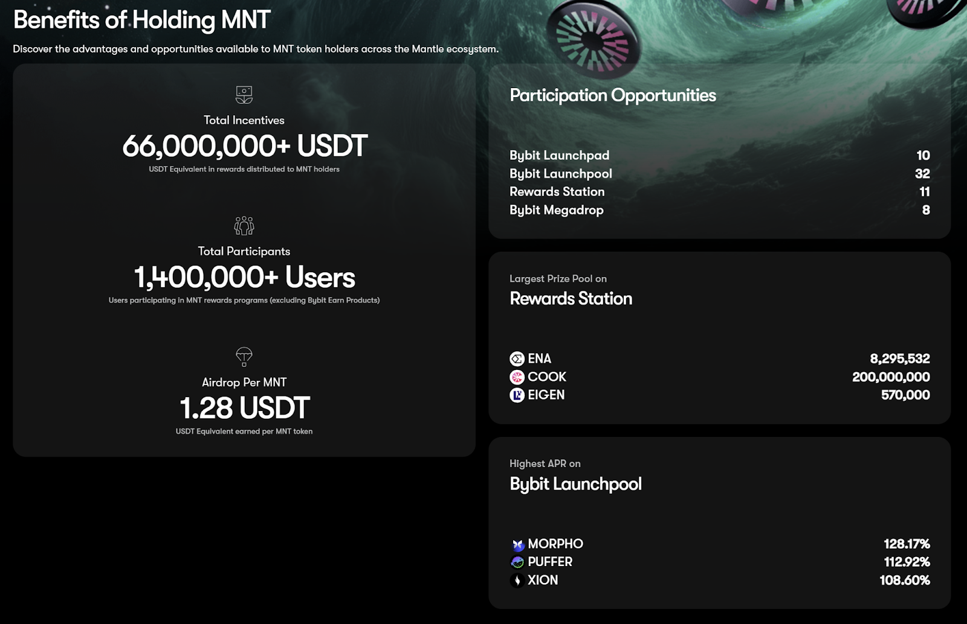Click the Bybit Launchpad count 10
The image size is (967, 624).
coord(923,156)
